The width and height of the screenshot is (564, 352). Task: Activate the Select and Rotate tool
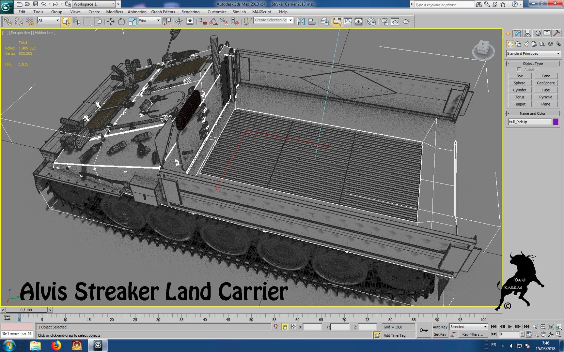click(x=121, y=22)
